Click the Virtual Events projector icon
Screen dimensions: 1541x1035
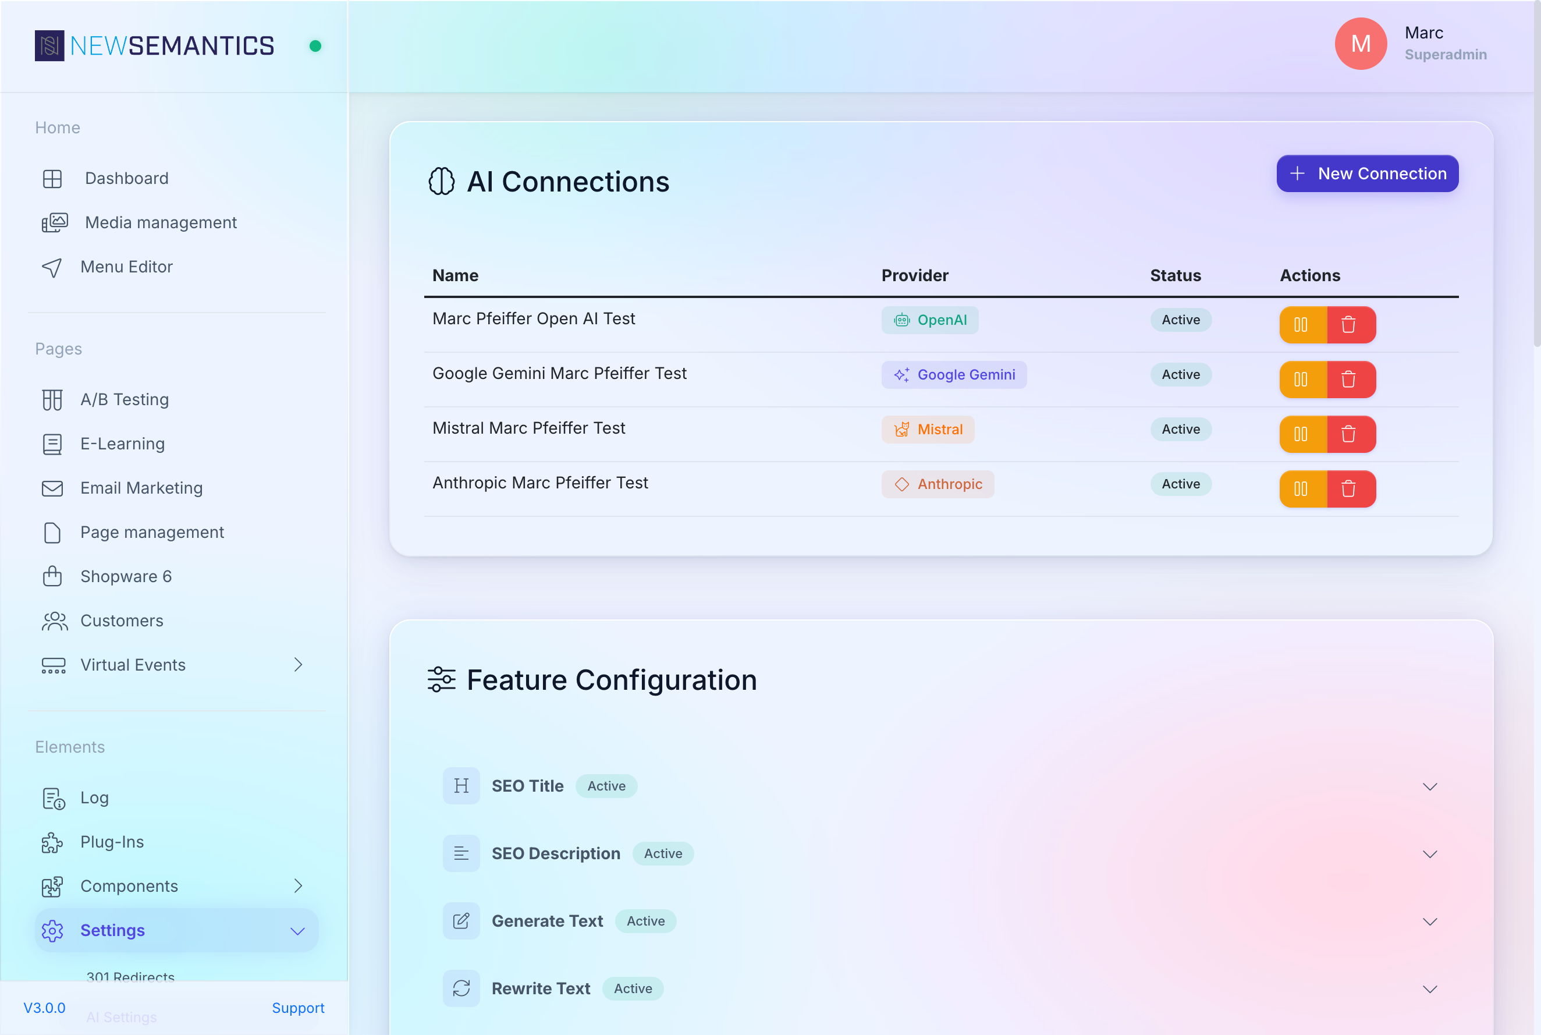pyautogui.click(x=54, y=665)
